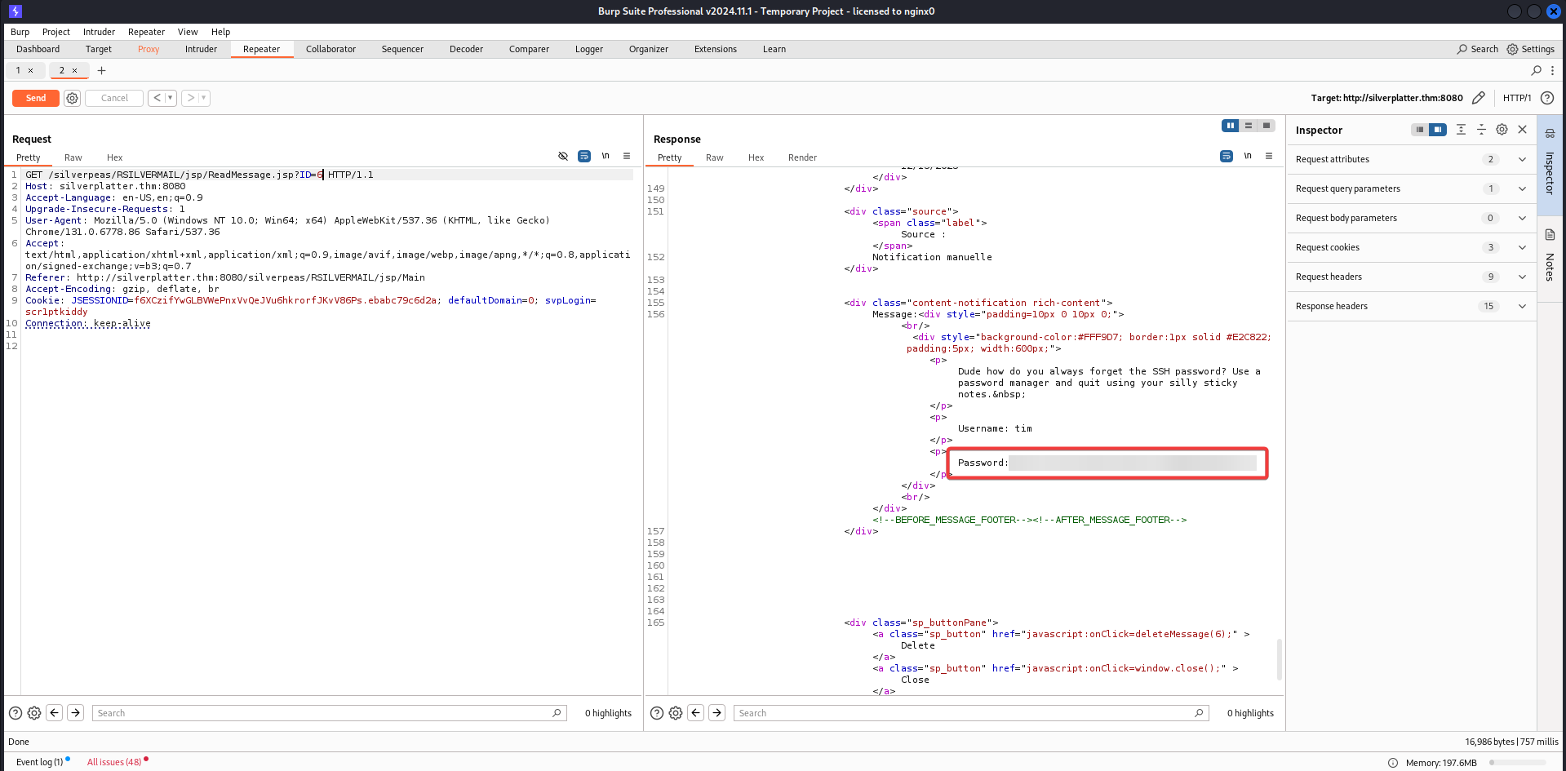The height and width of the screenshot is (771, 1566).
Task: Switch to side-by-side request/response layout
Action: click(x=1230, y=126)
